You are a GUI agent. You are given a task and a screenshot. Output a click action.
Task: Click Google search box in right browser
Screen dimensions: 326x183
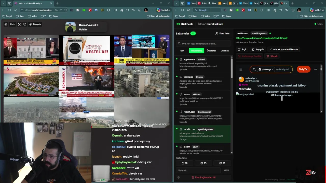point(207,10)
